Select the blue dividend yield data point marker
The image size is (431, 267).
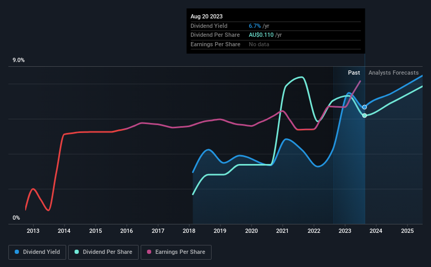[364, 107]
